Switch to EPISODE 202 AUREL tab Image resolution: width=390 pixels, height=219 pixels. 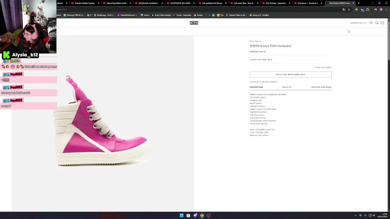coord(181,3)
